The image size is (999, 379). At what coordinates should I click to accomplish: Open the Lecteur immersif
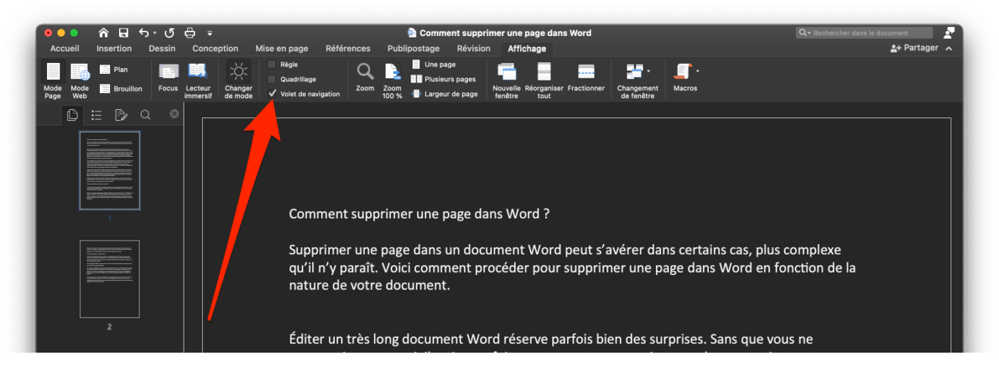pyautogui.click(x=198, y=81)
